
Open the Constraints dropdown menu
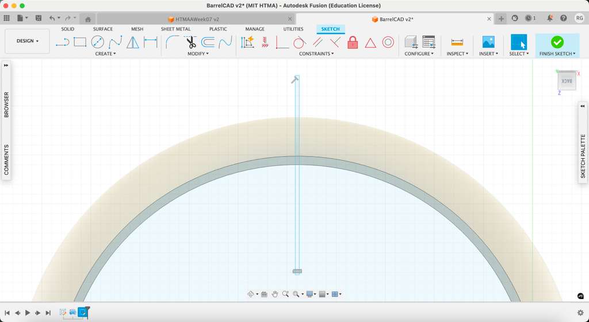tap(316, 54)
